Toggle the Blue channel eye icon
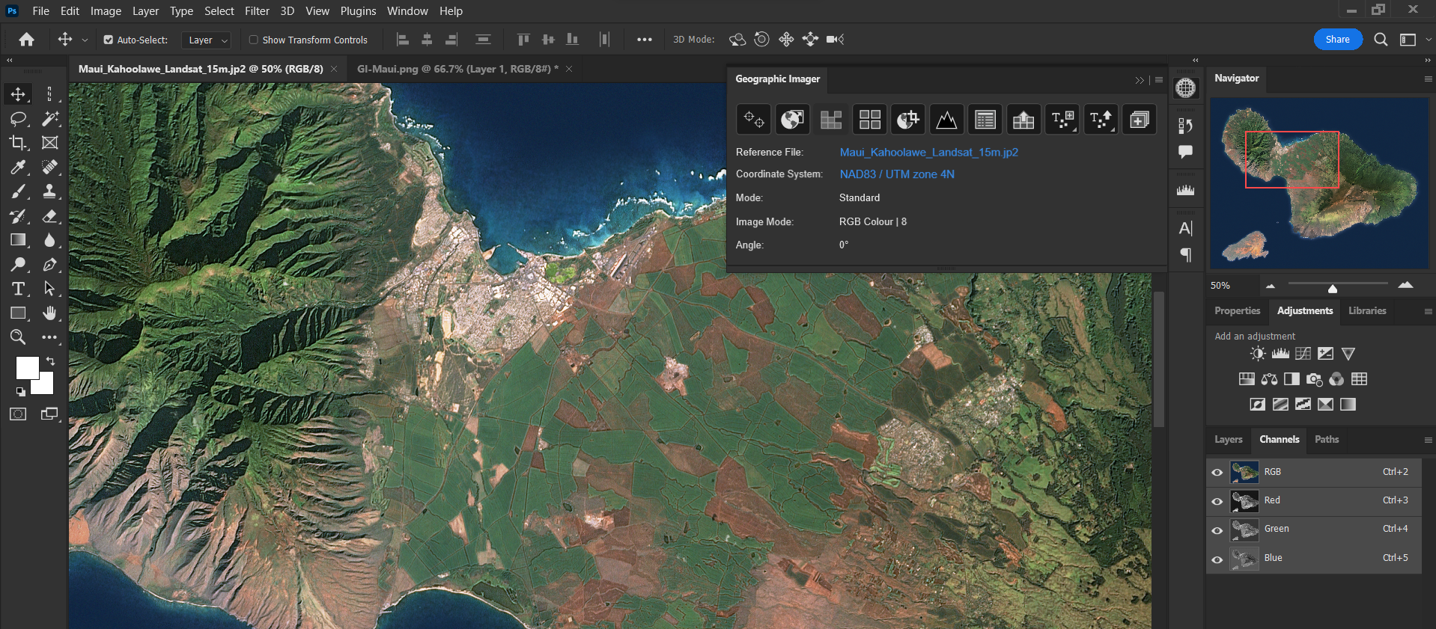 (1217, 559)
